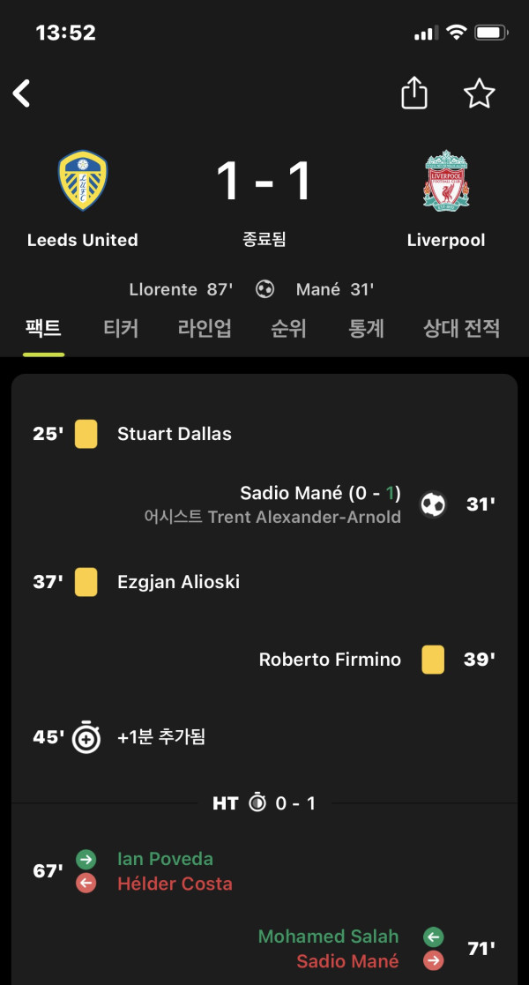This screenshot has width=529, height=985.
Task: Switch to the 순위 tab
Action: pos(288,328)
